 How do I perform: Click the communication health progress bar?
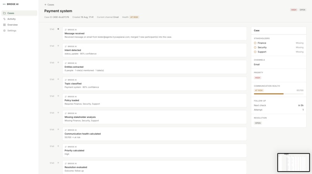[x=279, y=94]
